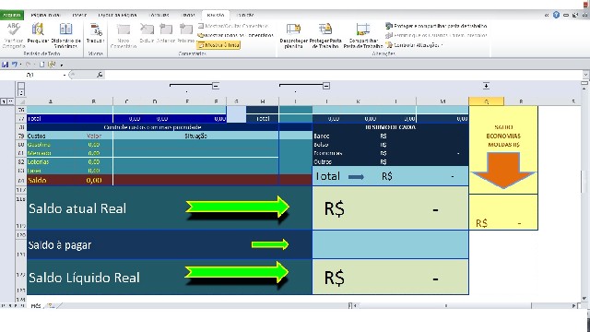
Task: Switch to the Exibição tab
Action: pos(245,15)
